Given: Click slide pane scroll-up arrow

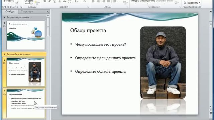Looking at the screenshot, I should [48, 16].
